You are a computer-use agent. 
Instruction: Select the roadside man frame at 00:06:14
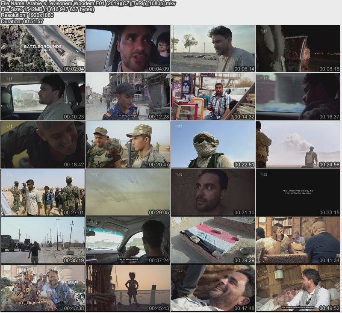(213, 48)
